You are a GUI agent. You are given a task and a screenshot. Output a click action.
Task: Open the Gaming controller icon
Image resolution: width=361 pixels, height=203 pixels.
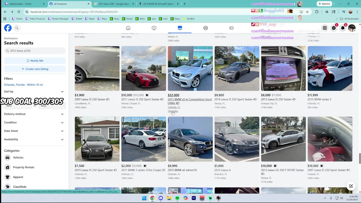click(x=232, y=28)
